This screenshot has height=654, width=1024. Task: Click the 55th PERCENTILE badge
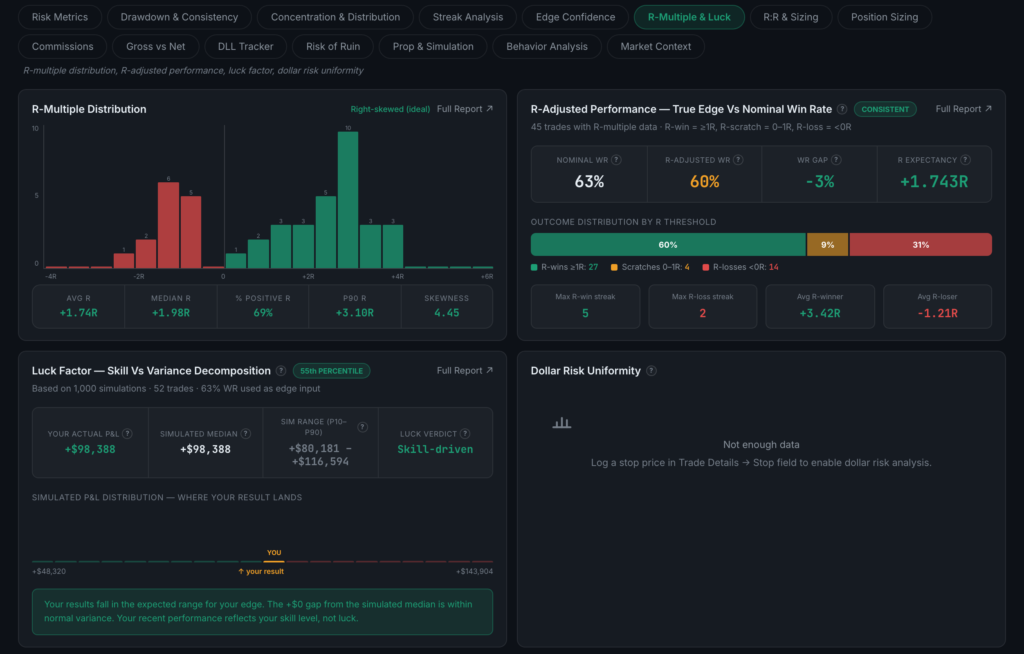click(x=331, y=371)
